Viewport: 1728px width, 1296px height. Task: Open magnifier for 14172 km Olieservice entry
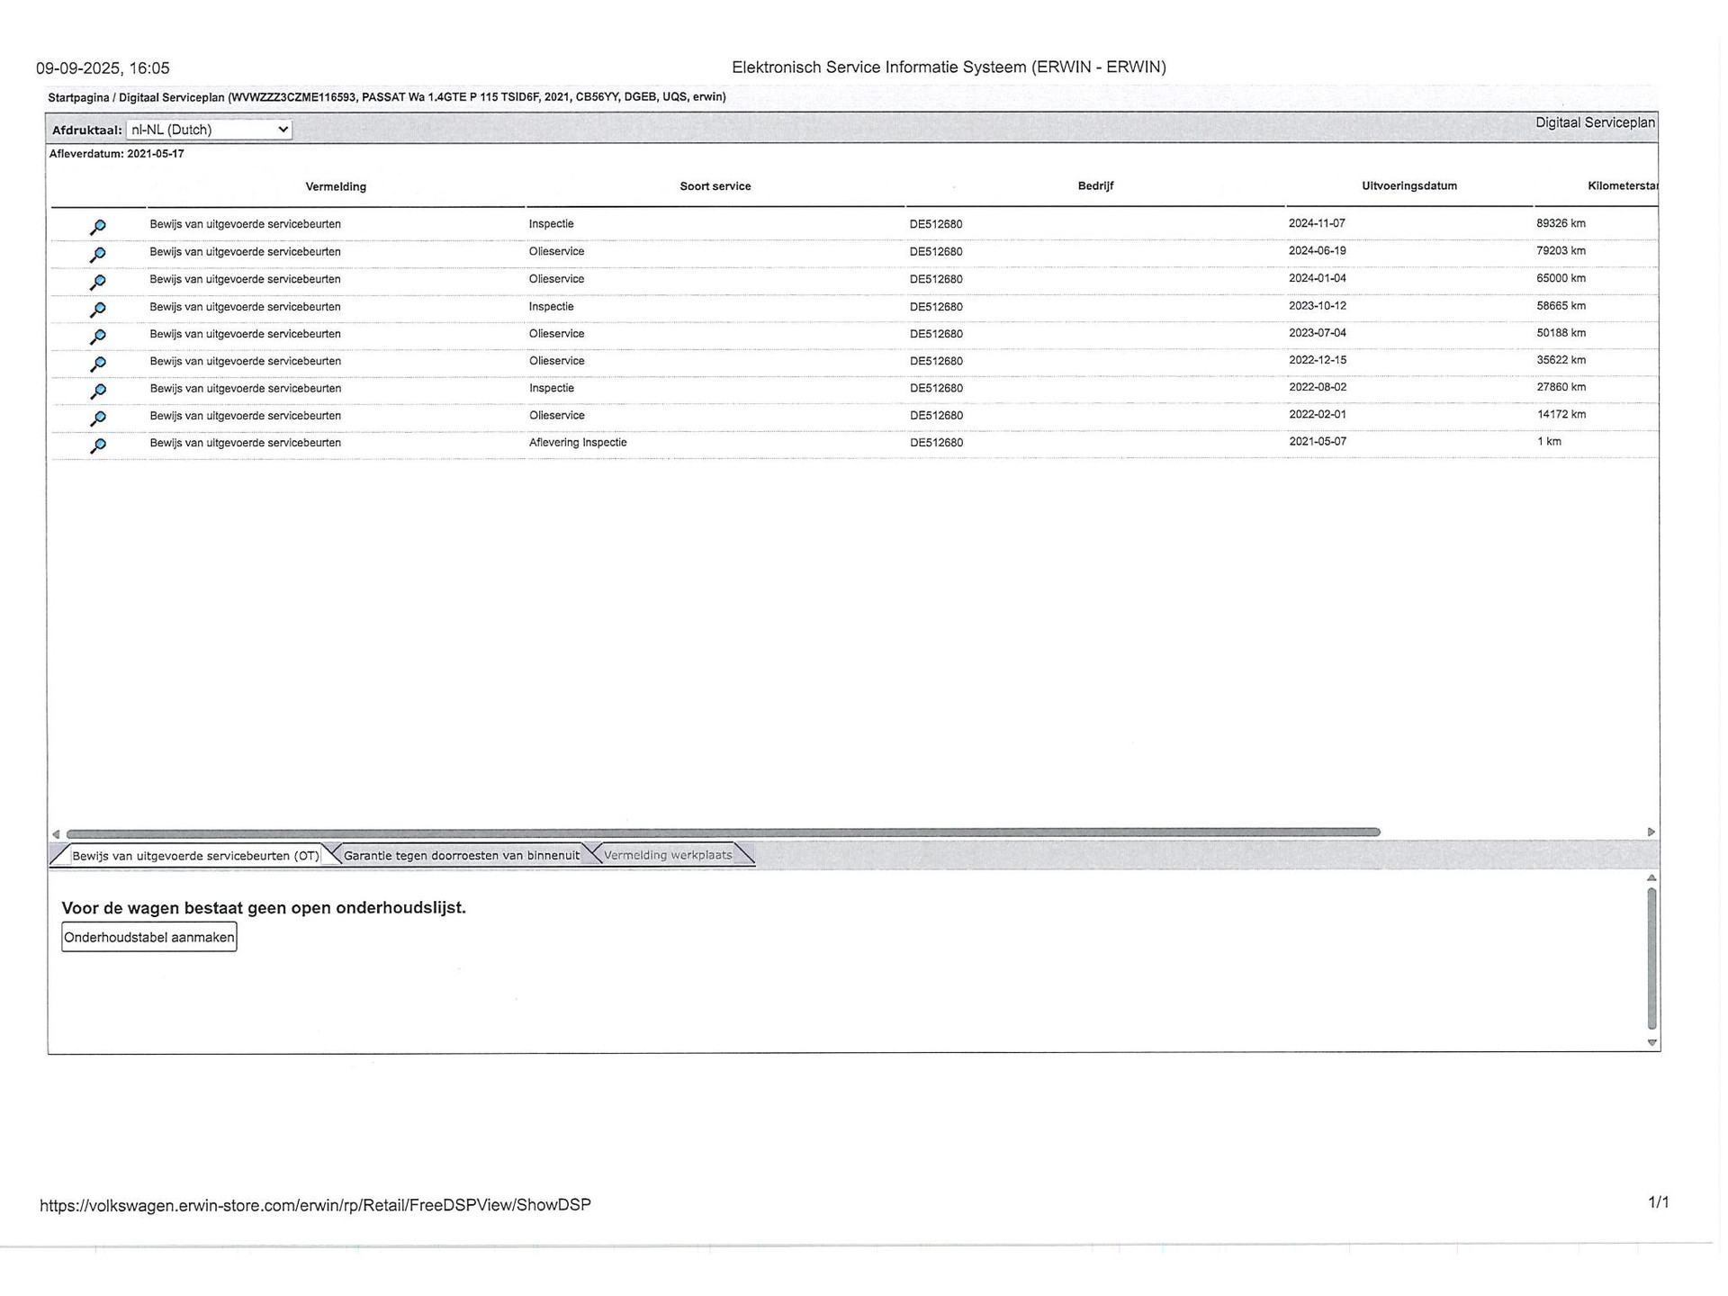tap(98, 418)
